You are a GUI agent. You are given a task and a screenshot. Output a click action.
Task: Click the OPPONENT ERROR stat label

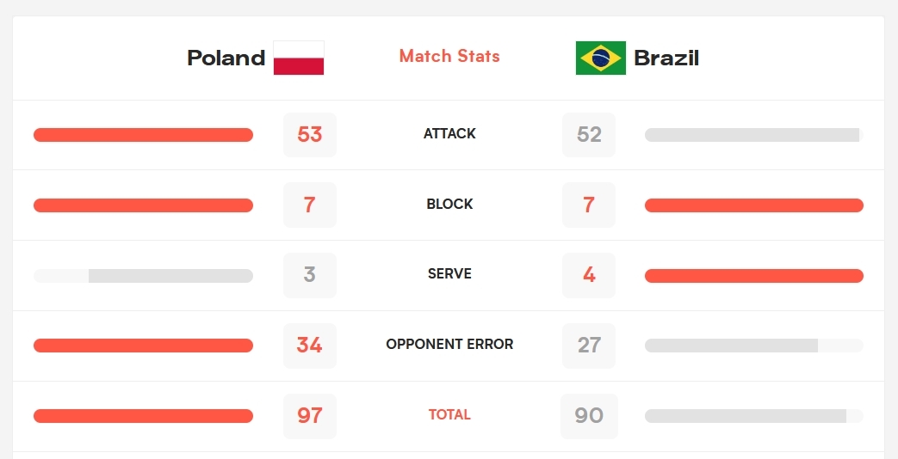pyautogui.click(x=449, y=344)
